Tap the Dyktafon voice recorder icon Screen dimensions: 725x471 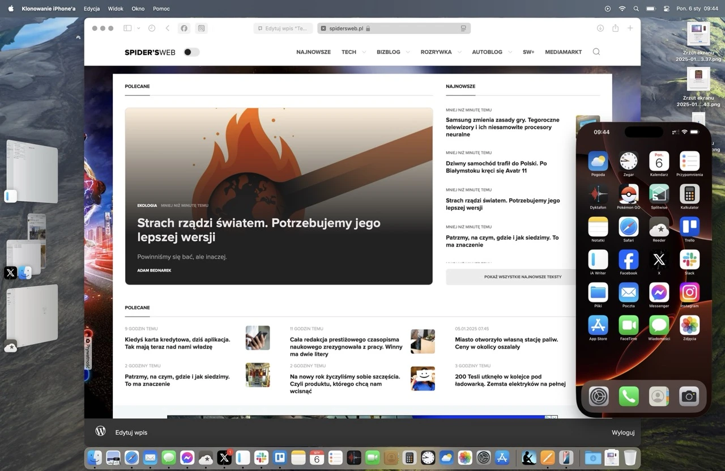click(x=598, y=194)
